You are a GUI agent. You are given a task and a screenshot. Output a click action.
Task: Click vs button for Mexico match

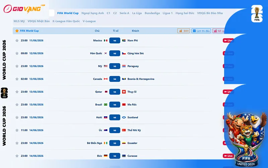point(115,40)
